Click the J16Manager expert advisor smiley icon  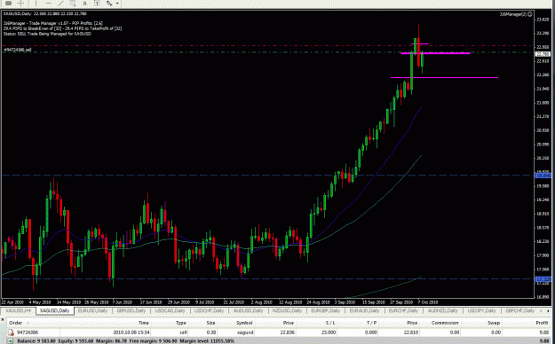[x=530, y=14]
